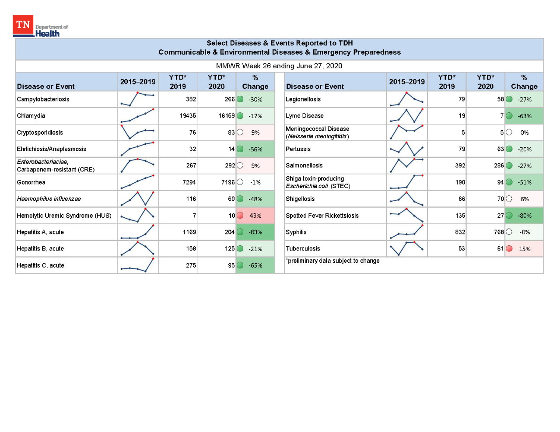Select the "preliminary data subject to change" footnote

click(x=332, y=261)
